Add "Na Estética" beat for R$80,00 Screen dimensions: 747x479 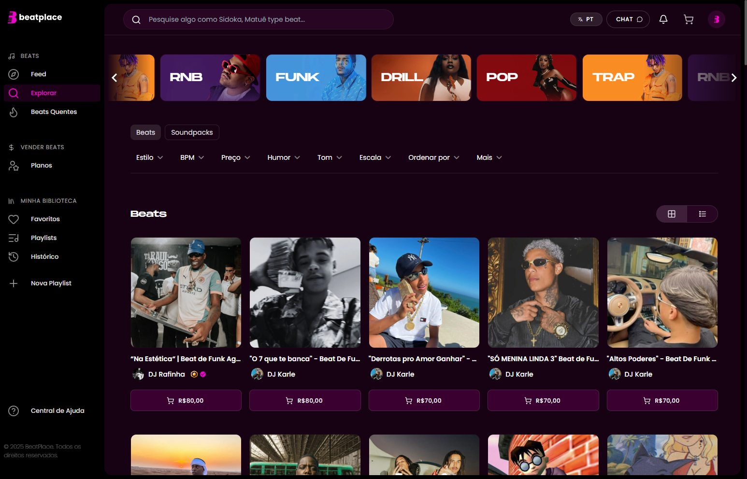point(186,400)
